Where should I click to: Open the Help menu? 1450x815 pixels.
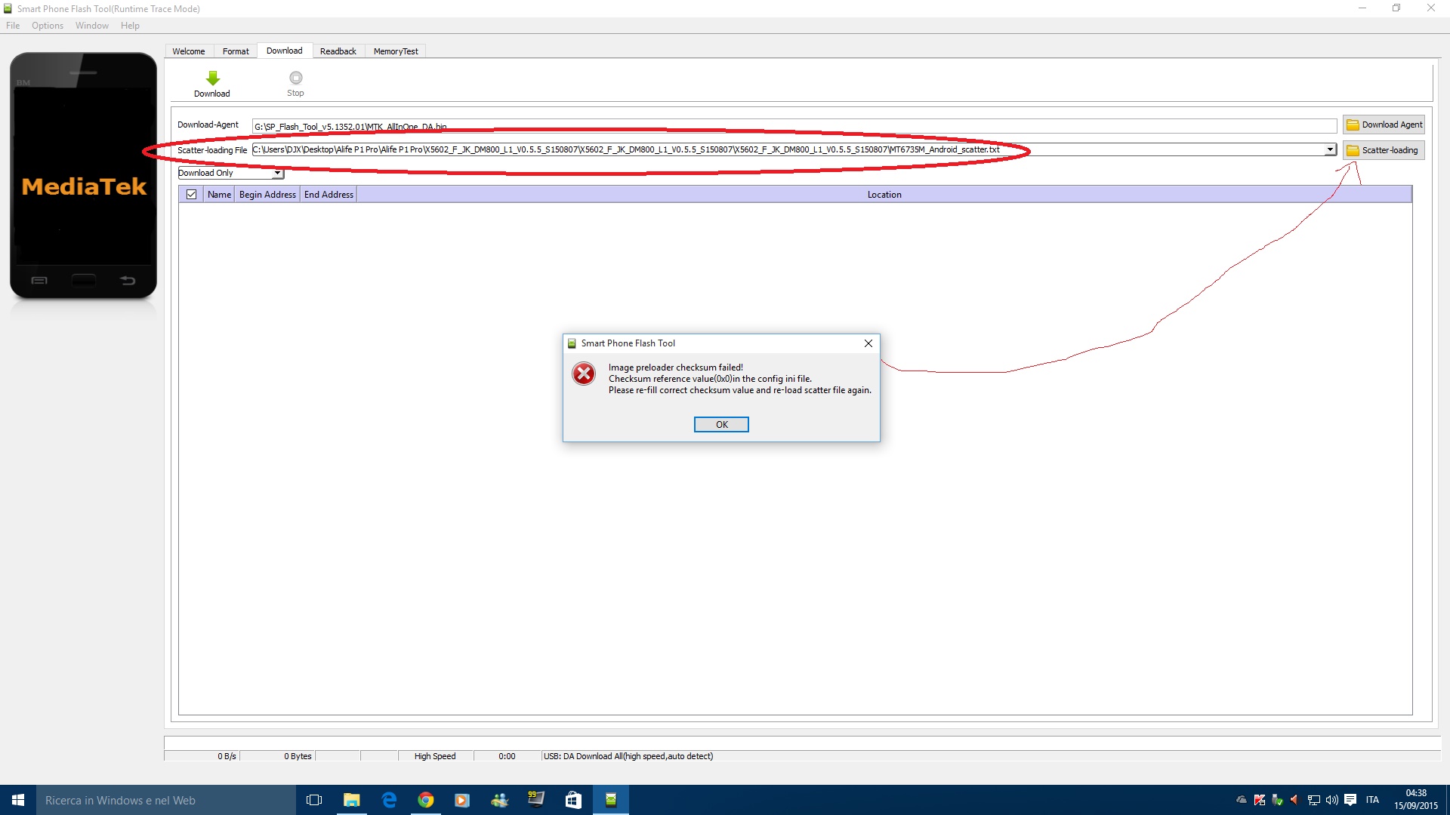point(130,26)
